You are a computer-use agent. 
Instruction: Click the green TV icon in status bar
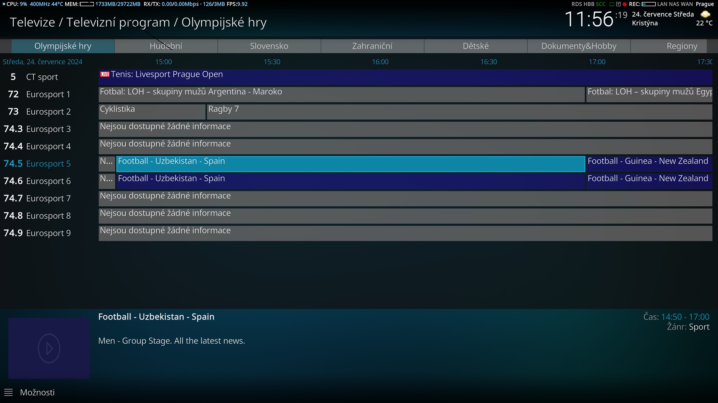pyautogui.click(x=612, y=4)
